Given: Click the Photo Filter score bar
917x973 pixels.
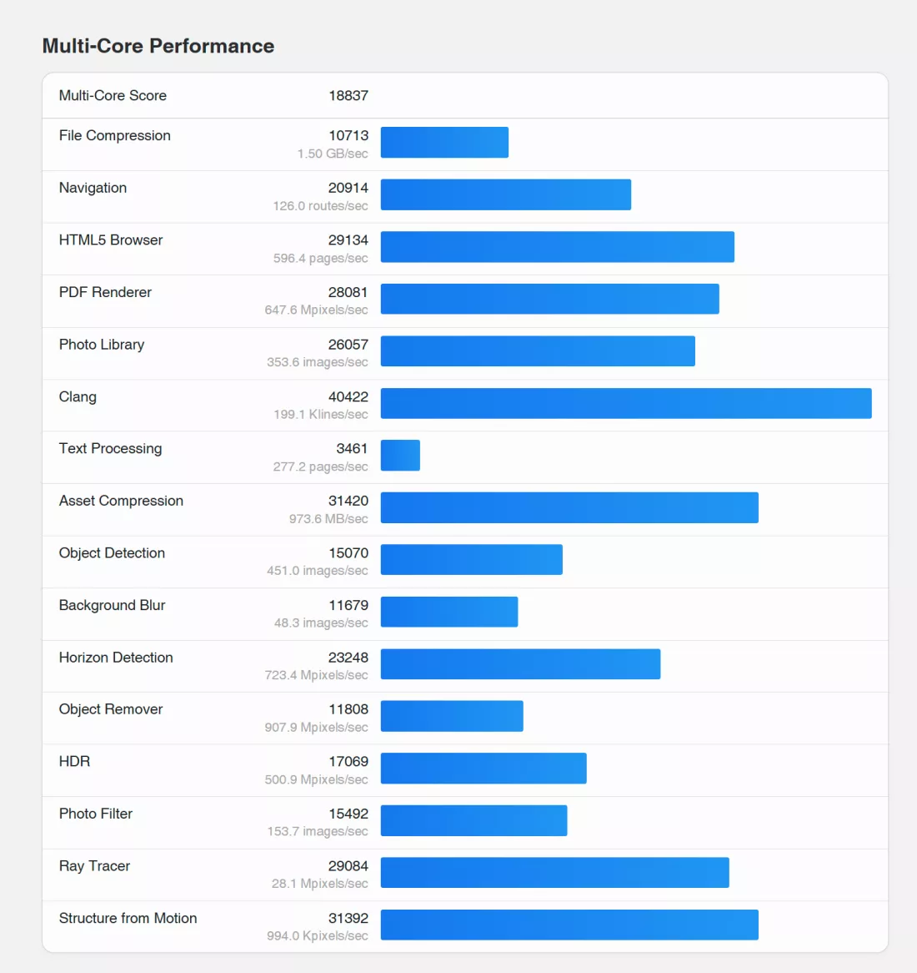Looking at the screenshot, I should (x=474, y=820).
